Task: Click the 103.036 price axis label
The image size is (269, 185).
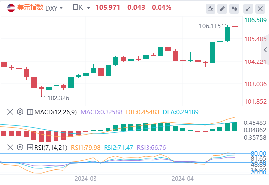Action: coord(255,84)
